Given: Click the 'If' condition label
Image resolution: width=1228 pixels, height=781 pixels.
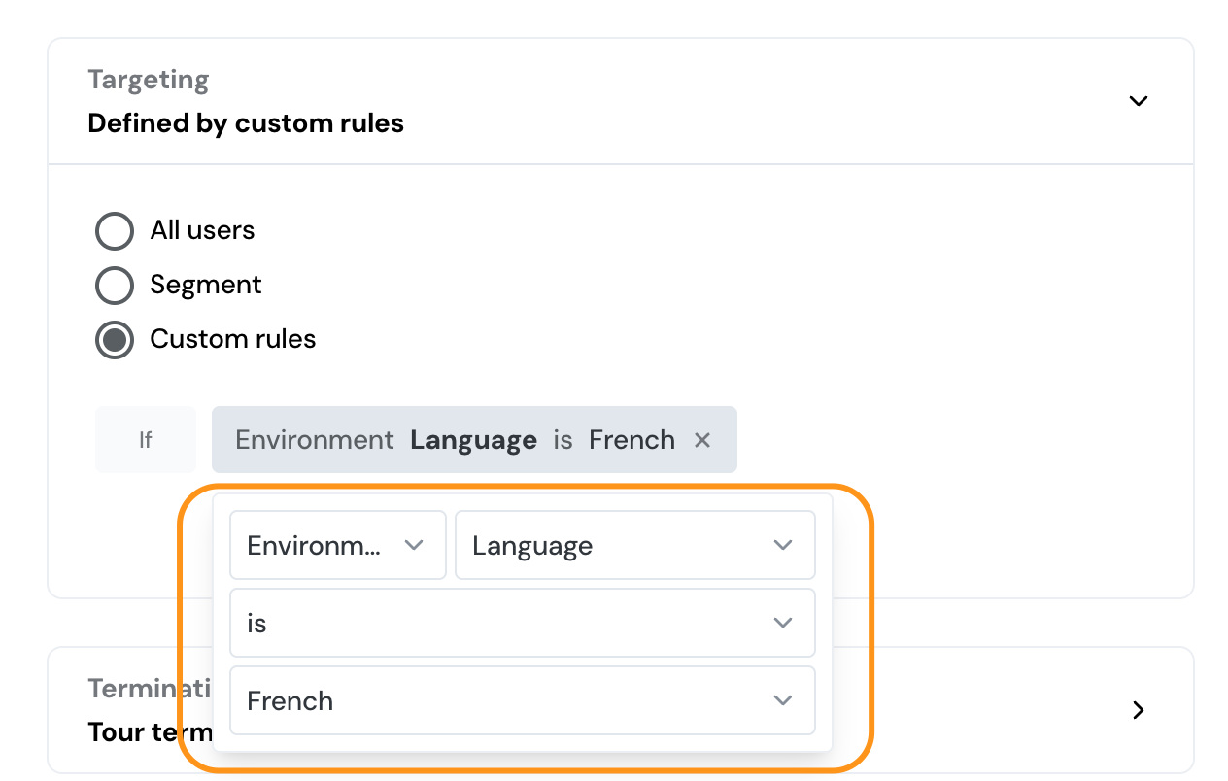Looking at the screenshot, I should click(145, 440).
